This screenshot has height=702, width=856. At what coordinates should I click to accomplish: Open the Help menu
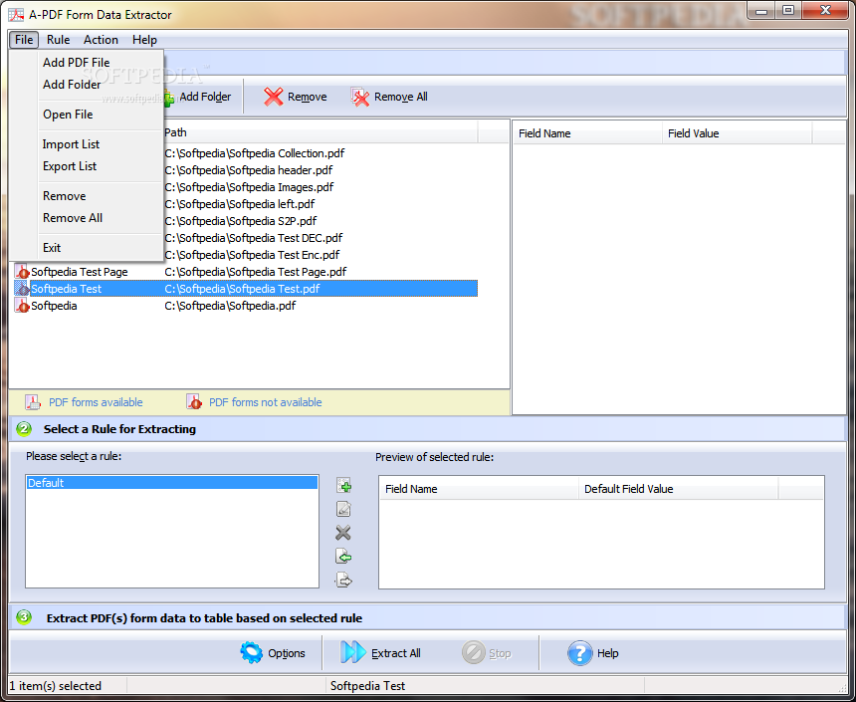[x=144, y=40]
